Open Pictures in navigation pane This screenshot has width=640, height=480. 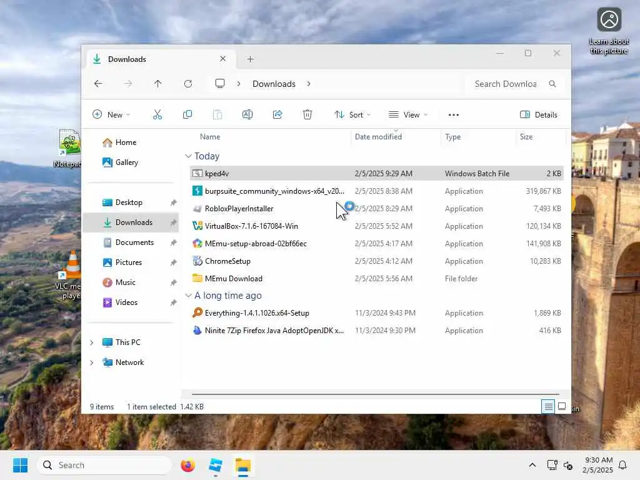pyautogui.click(x=131, y=262)
